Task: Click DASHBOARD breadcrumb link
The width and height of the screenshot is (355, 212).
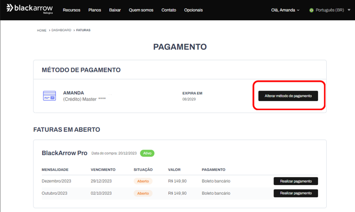Action: pyautogui.click(x=61, y=30)
